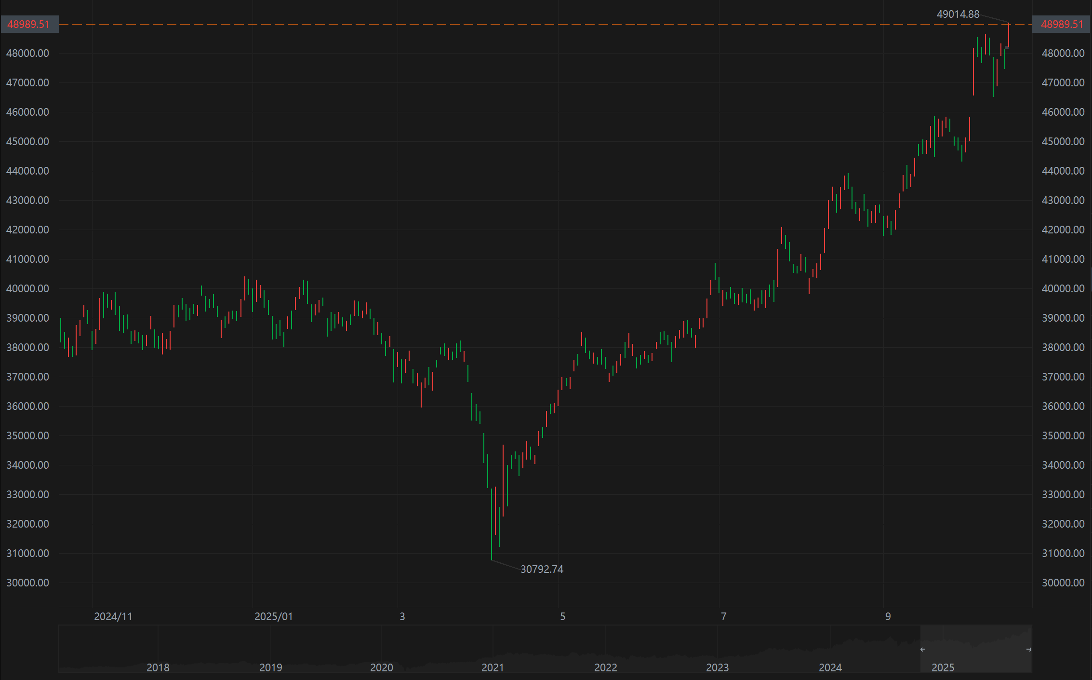Click the x-axis label 7 for July
This screenshot has height=680, width=1092.
tap(723, 616)
